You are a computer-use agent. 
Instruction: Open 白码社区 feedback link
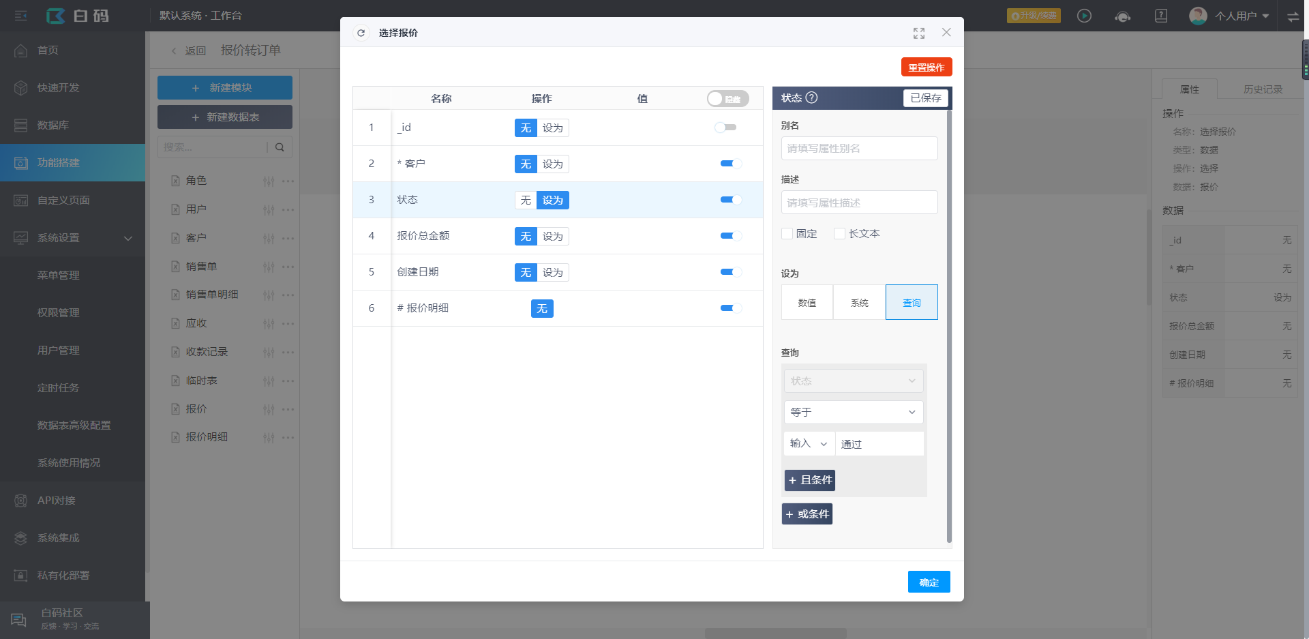pos(74,619)
